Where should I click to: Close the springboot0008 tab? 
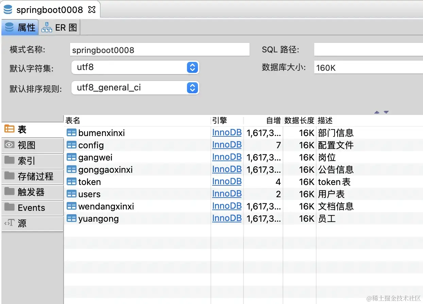click(92, 10)
